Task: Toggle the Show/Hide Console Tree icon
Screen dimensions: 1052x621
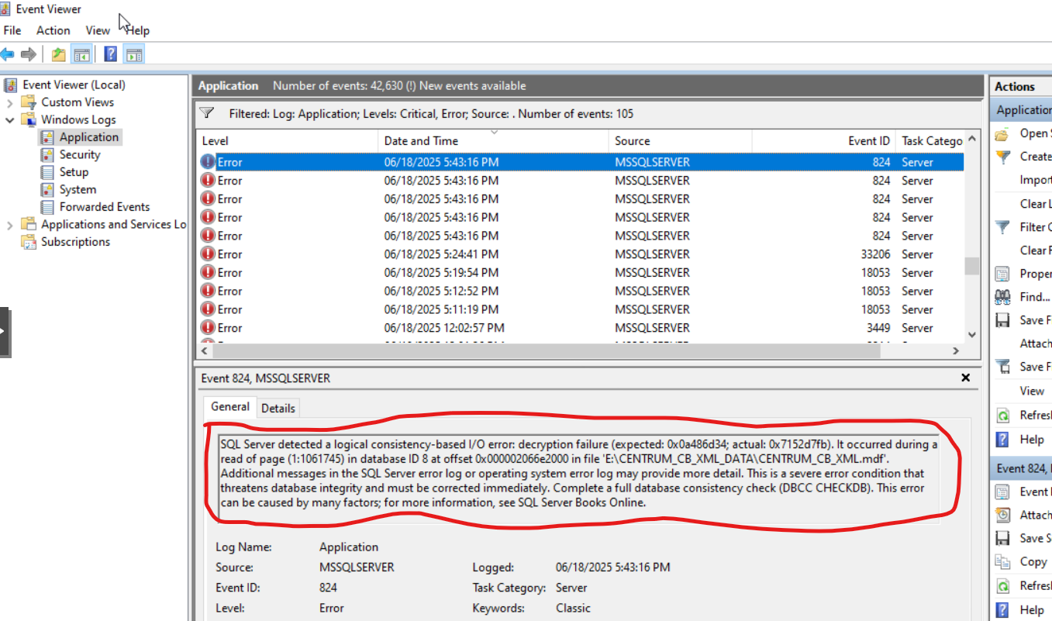Action: click(81, 54)
